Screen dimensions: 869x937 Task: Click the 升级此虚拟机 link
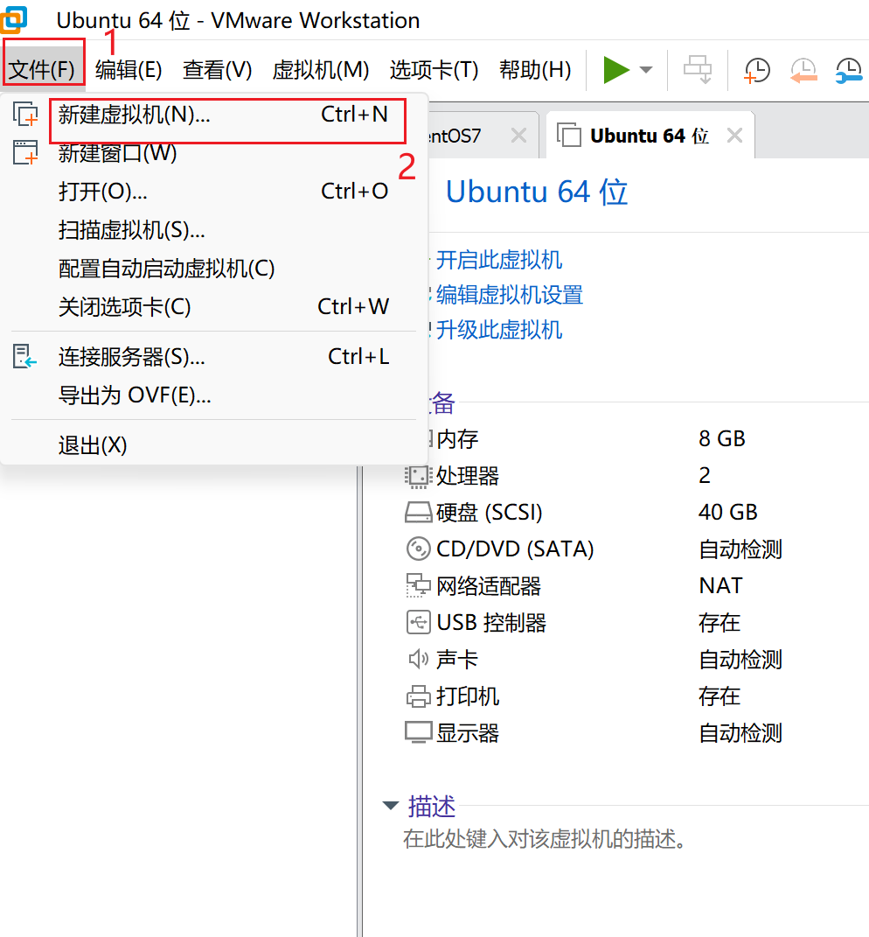(498, 330)
